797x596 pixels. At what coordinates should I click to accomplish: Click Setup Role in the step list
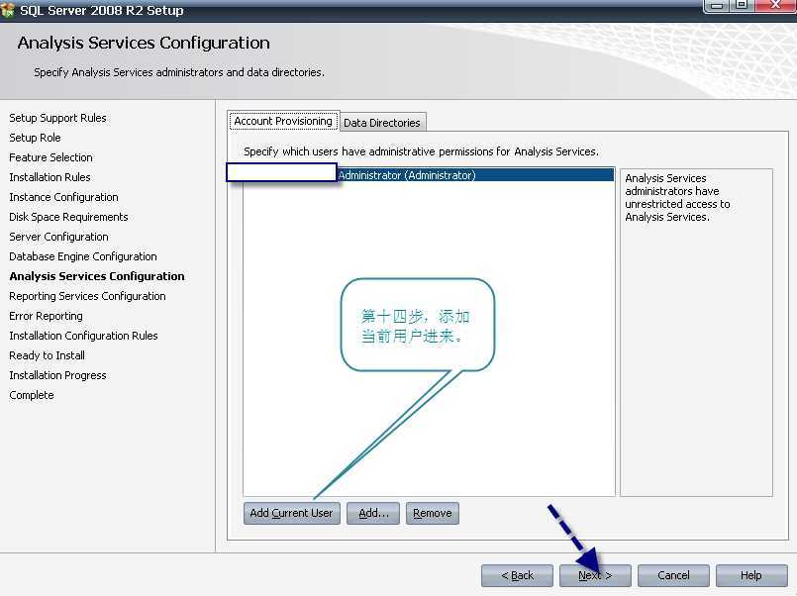(x=35, y=138)
